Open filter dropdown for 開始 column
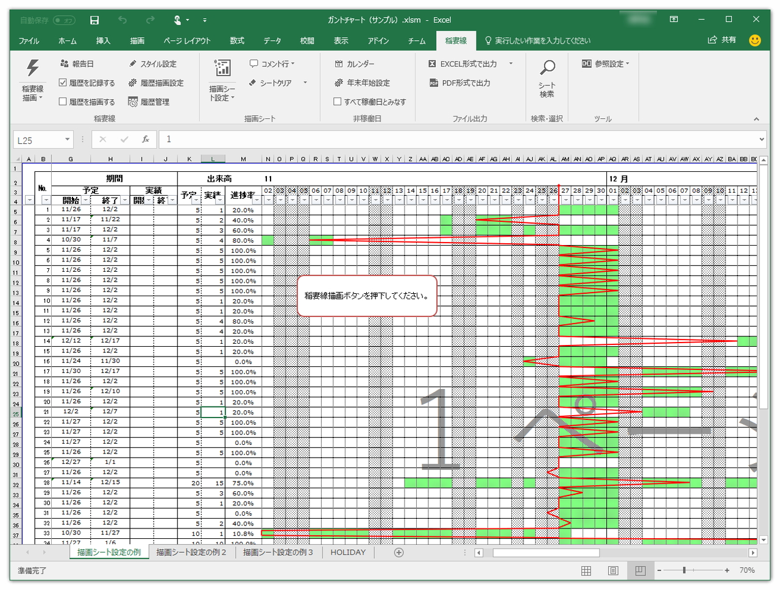 86,201
